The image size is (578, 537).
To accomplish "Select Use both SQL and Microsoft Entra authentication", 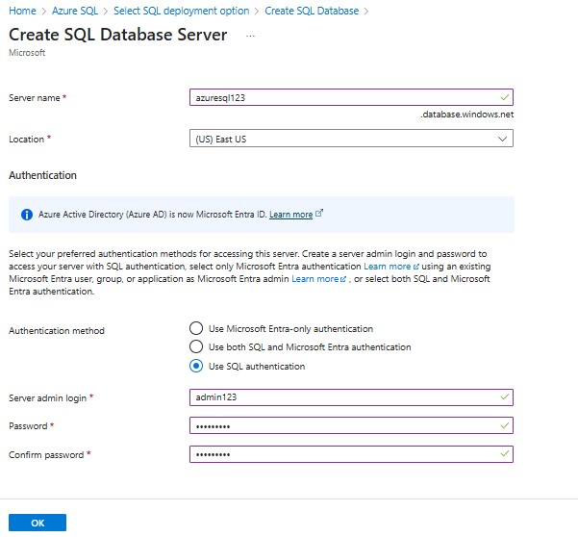I will 196,346.
